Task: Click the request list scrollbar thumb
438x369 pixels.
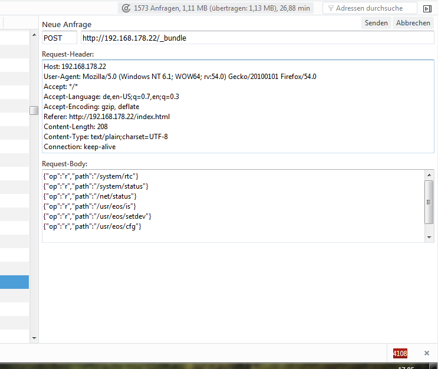Action: 34,110
